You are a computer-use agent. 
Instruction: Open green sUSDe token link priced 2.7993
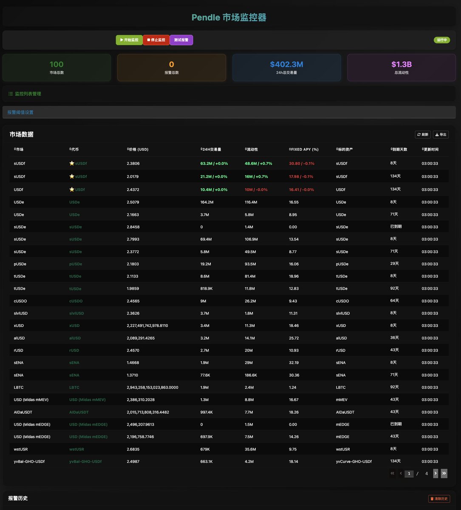[76, 239]
